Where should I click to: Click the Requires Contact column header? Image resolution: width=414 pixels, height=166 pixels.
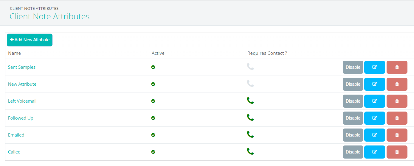pos(267,53)
